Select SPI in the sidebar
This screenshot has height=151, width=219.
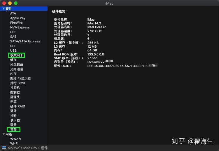coord(13,46)
